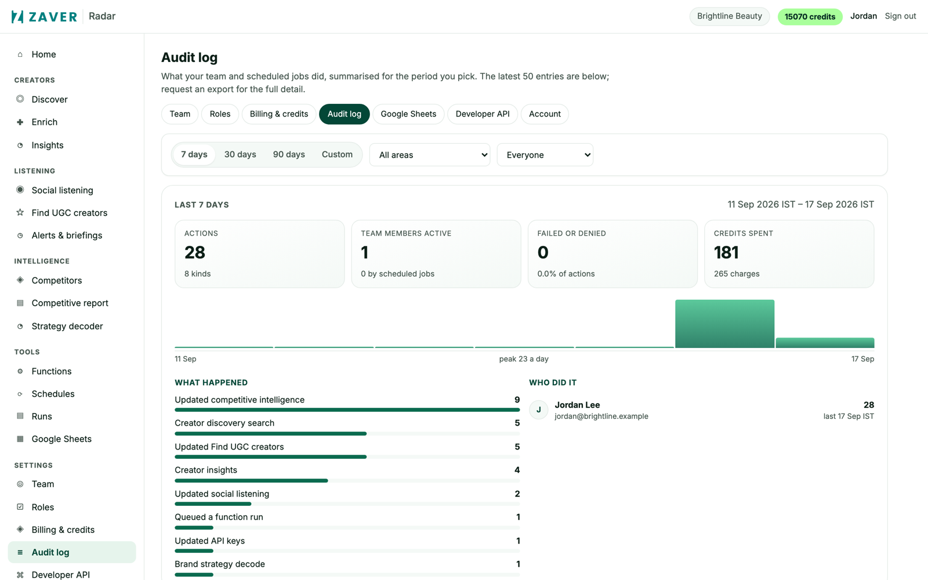This screenshot has height=580, width=928.
Task: Click the Competitive report icon
Action: pyautogui.click(x=20, y=303)
